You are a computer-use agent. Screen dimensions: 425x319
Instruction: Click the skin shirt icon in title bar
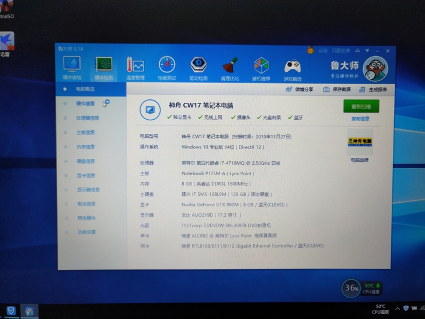pos(357,51)
